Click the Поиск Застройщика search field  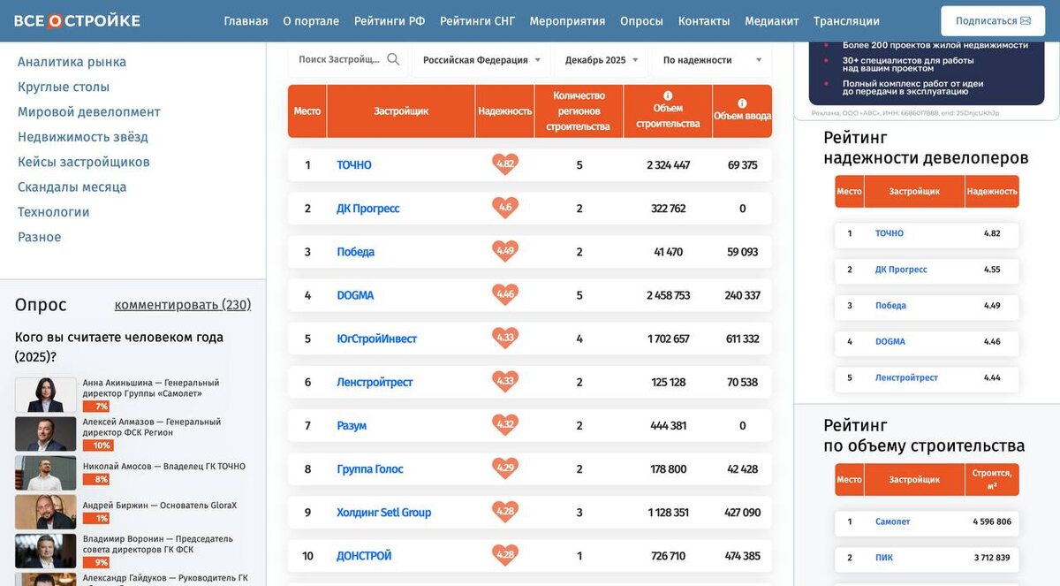pos(339,59)
